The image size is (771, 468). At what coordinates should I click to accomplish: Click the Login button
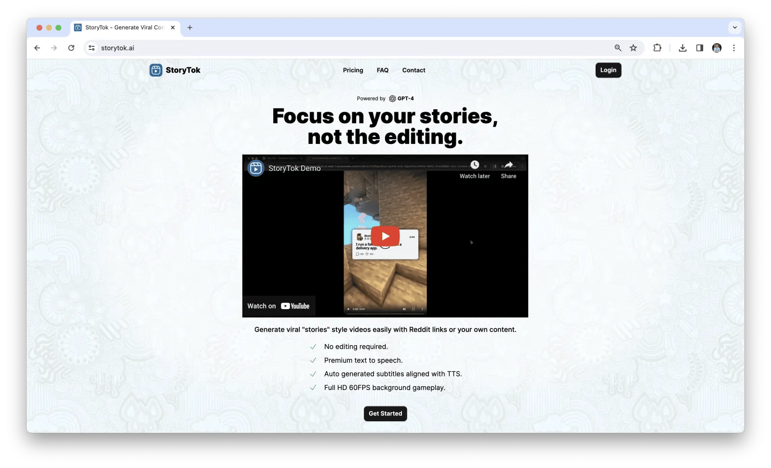pos(608,70)
